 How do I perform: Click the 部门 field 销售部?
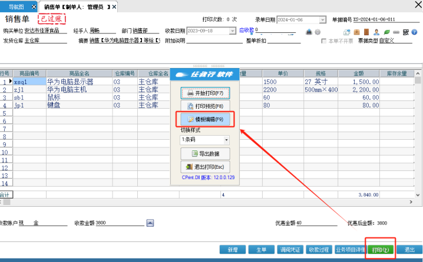click(x=146, y=31)
